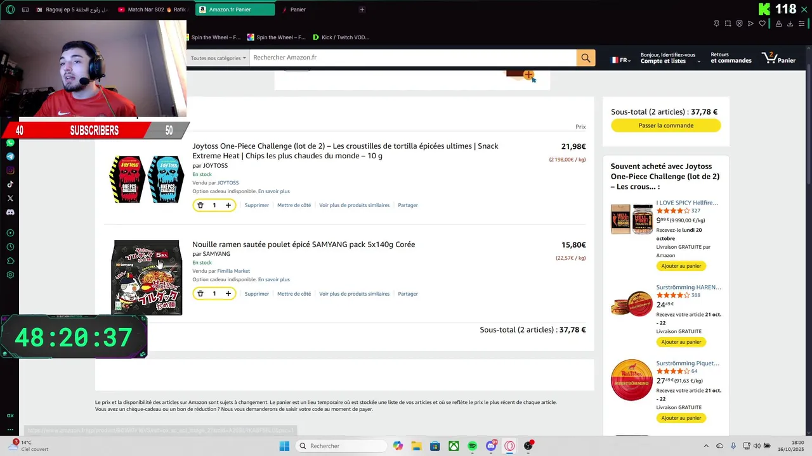Image resolution: width=812 pixels, height=456 pixels.
Task: Open X (Twitter) in the browser sidebar
Action: click(10, 198)
